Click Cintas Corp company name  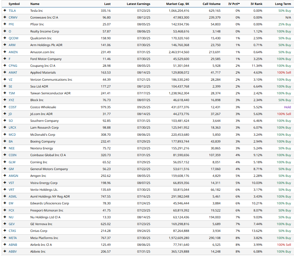pos(39,231)
